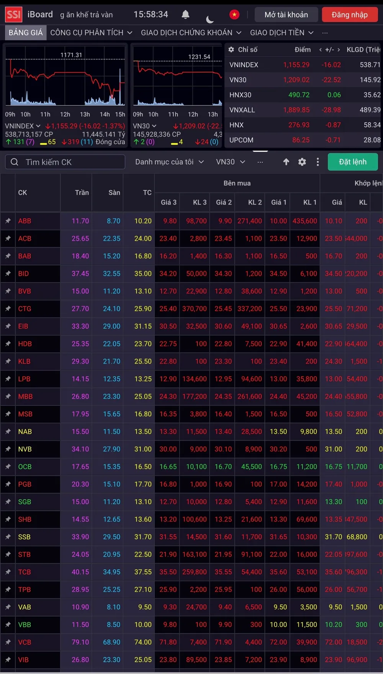Click the notification bell icon
The image size is (383, 674).
pyautogui.click(x=185, y=15)
